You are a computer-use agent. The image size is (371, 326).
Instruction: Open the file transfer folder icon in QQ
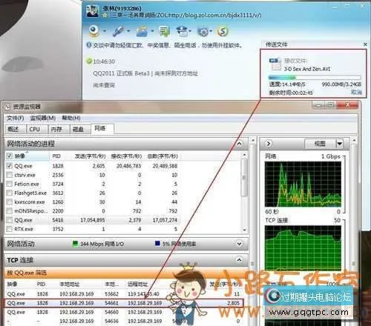point(142,31)
